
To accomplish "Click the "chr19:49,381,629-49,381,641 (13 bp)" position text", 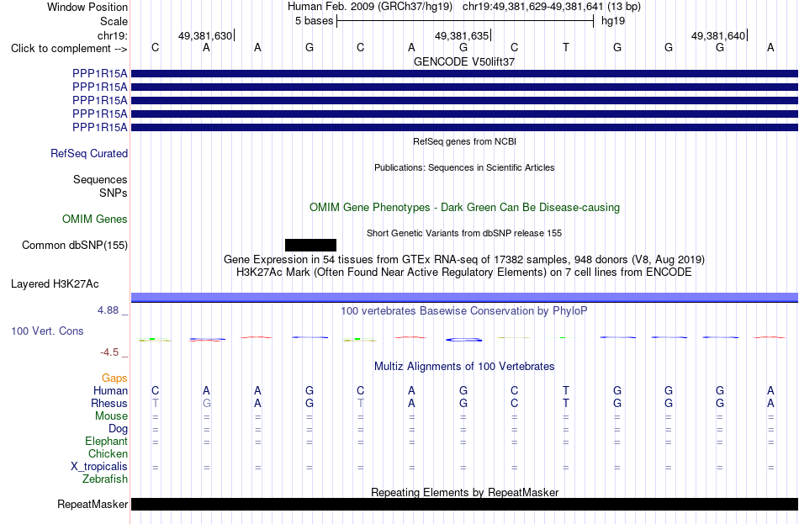I will [x=552, y=7].
